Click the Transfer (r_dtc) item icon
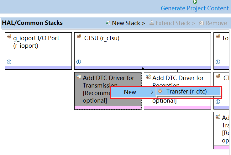The height and width of the screenshot is (155, 231). 160,91
